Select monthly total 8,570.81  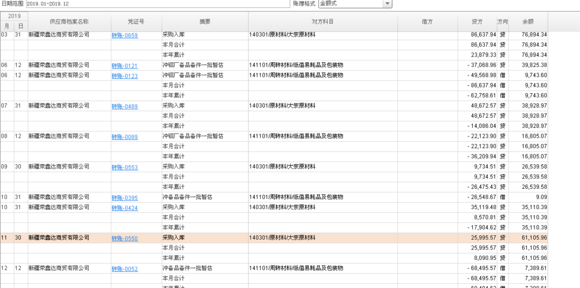point(485,217)
